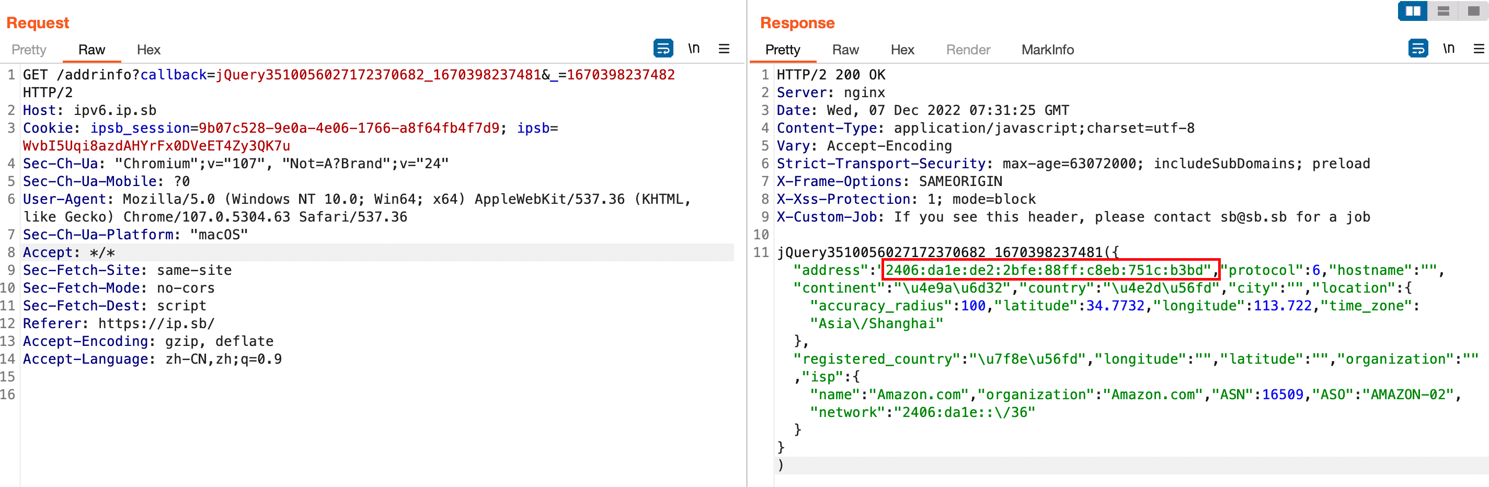Select the side-by-side layout icon
Viewport: 1489px width, 487px height.
point(1412,11)
